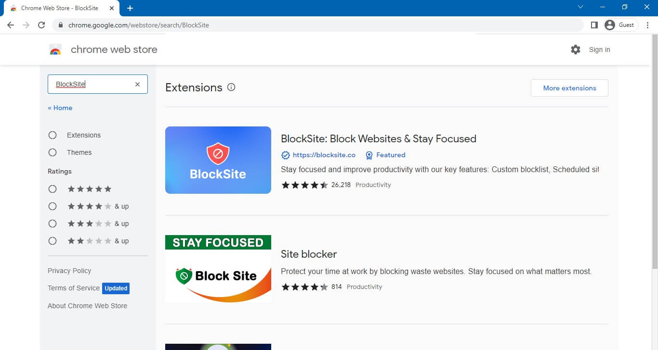The width and height of the screenshot is (658, 350).
Task: Open the Stay Focused Block Site thumbnail
Action: pyautogui.click(x=218, y=269)
